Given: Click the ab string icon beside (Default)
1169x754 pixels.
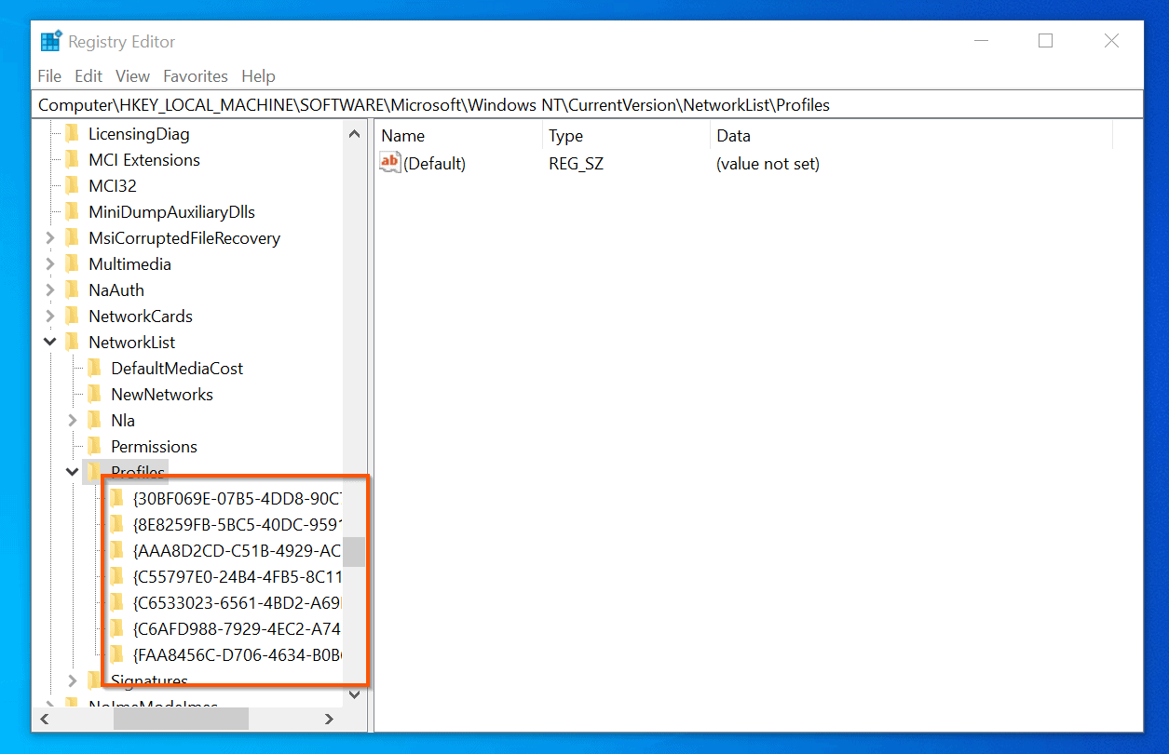Looking at the screenshot, I should point(389,162).
